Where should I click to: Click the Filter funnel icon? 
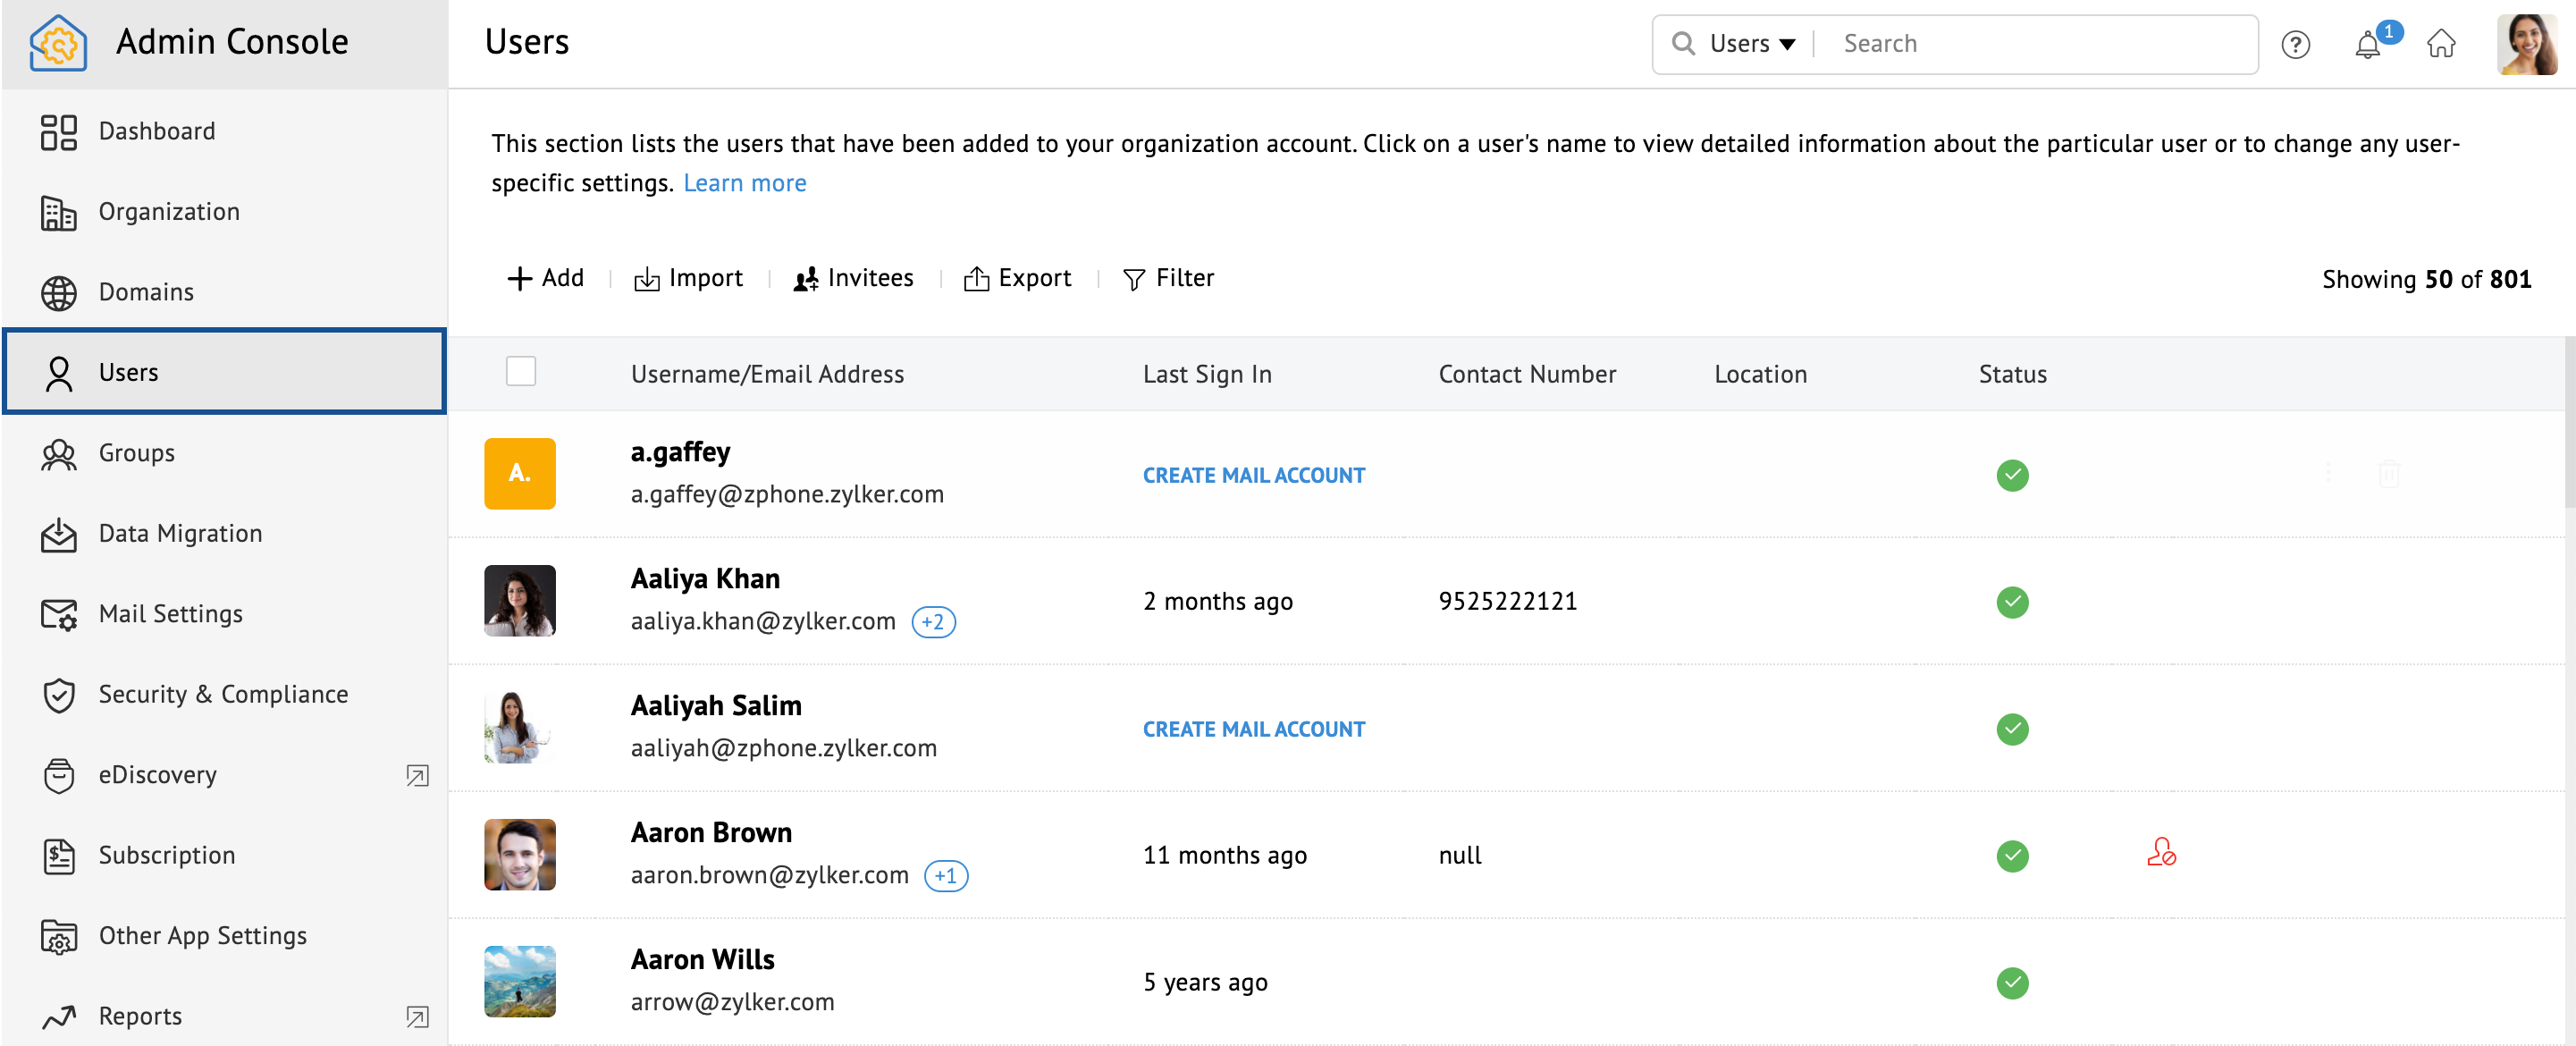tap(1133, 279)
